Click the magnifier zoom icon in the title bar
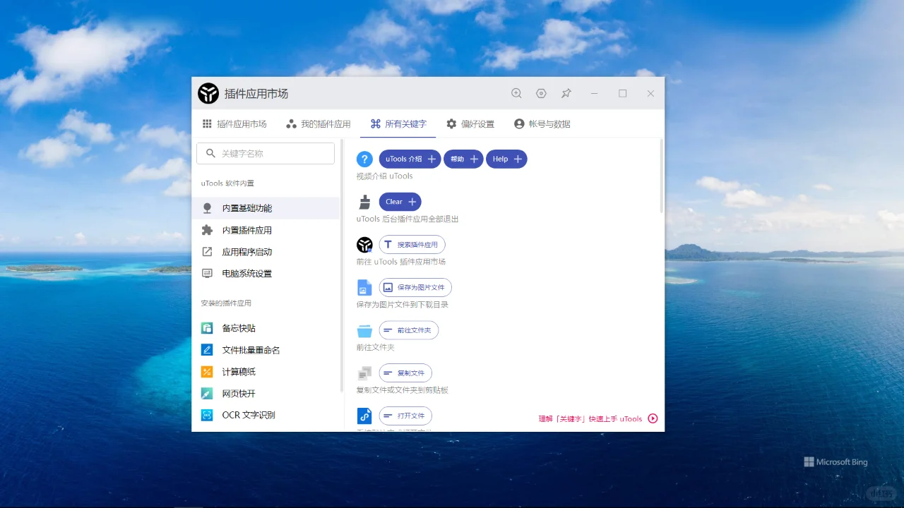 click(516, 93)
